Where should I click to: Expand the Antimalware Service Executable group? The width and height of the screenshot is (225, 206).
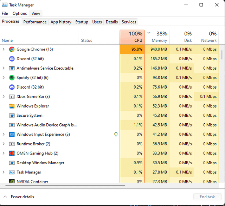tap(4, 68)
